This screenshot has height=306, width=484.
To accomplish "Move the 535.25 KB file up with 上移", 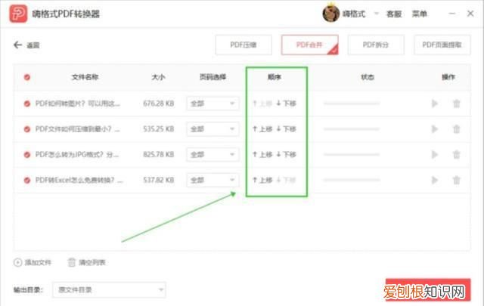I will pos(262,129).
